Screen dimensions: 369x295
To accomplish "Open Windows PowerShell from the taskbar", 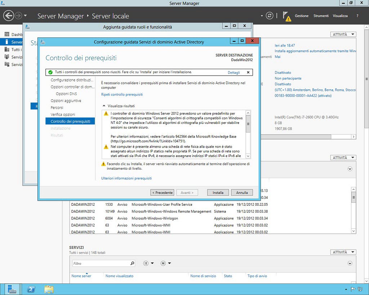I will pos(31,289).
